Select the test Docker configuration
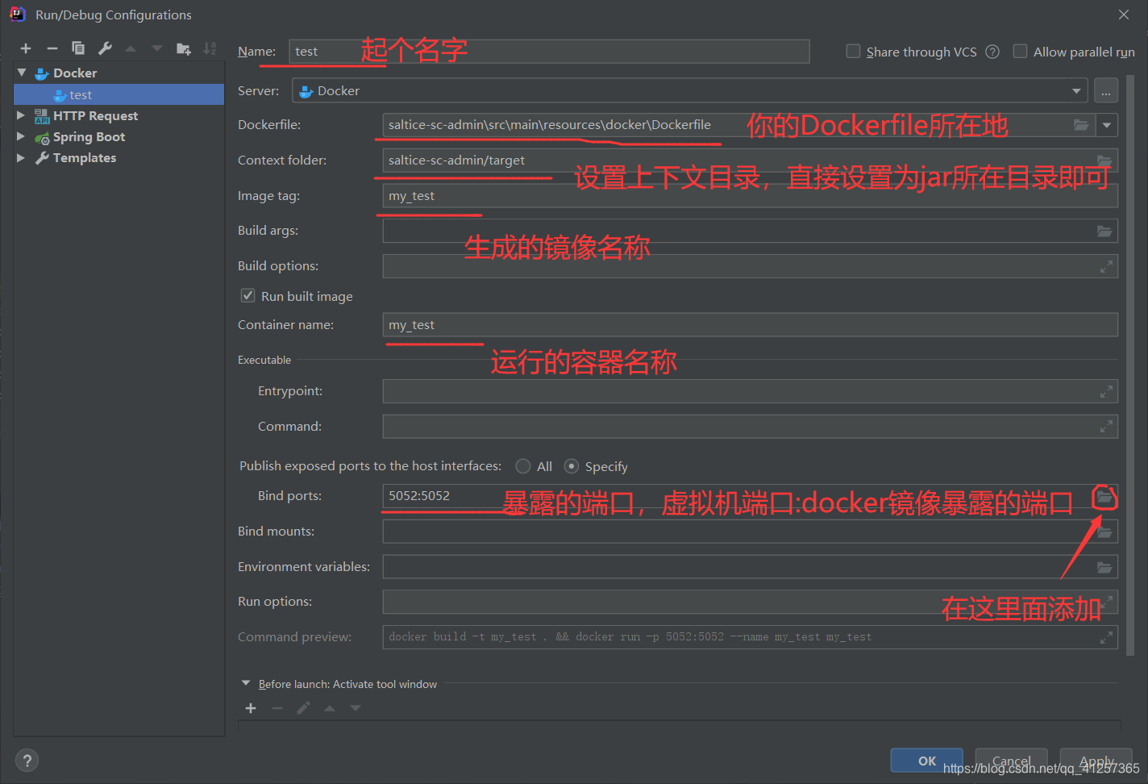Image resolution: width=1148 pixels, height=784 pixels. click(x=119, y=94)
